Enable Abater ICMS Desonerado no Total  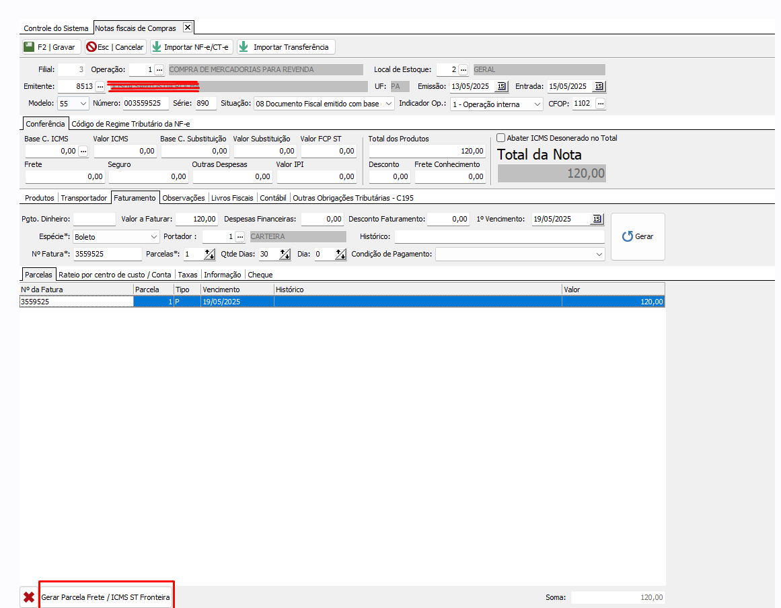(500, 138)
